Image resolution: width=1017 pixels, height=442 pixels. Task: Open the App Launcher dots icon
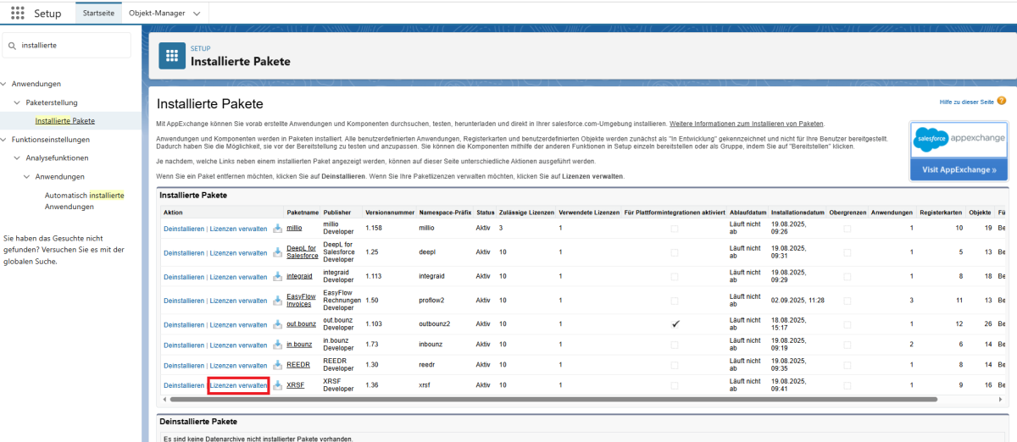(x=17, y=14)
